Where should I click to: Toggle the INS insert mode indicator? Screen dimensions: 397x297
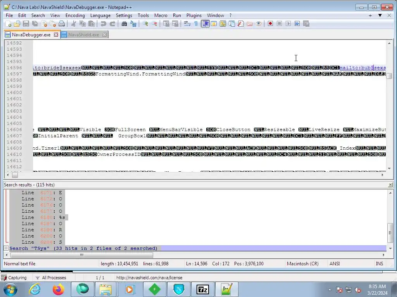[x=379, y=264]
